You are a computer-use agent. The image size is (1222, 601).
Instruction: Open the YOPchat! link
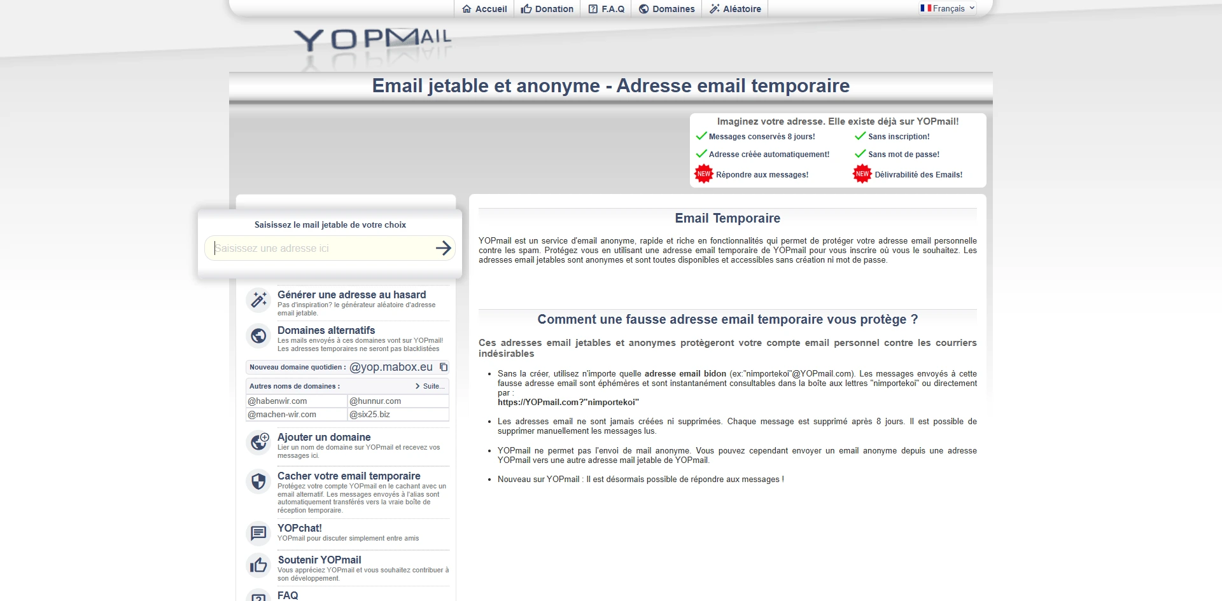(300, 528)
